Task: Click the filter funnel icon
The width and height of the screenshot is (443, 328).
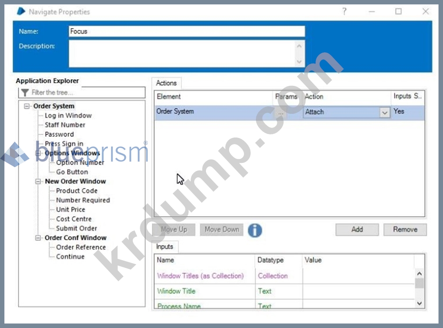Action: click(x=25, y=92)
